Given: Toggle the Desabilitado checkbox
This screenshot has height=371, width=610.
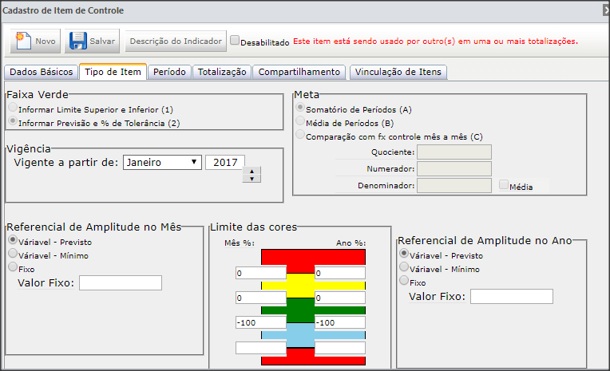Looking at the screenshot, I should [235, 40].
